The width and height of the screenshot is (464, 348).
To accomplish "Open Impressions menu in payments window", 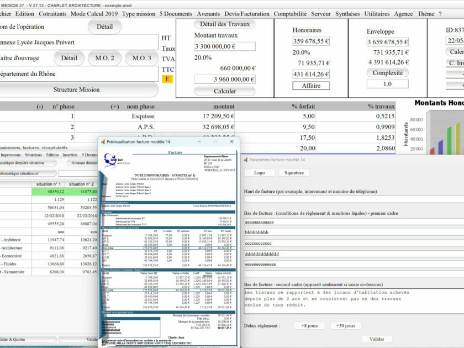I will 10,155.
